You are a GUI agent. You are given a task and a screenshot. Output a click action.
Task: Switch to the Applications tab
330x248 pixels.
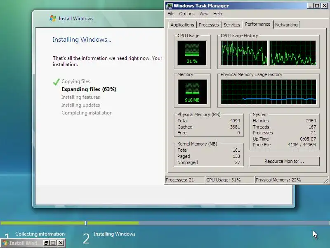click(182, 25)
